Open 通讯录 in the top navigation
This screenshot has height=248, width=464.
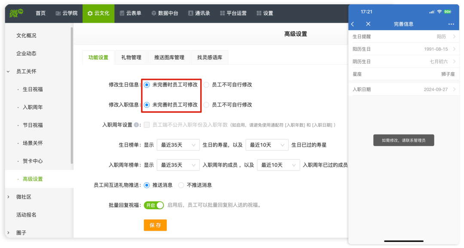tap(202, 13)
